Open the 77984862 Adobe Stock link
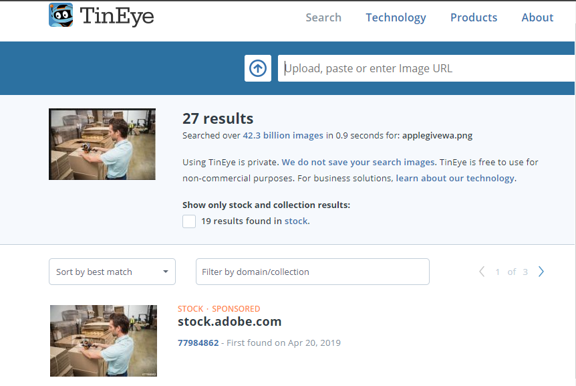This screenshot has width=576, height=386. pos(198,343)
